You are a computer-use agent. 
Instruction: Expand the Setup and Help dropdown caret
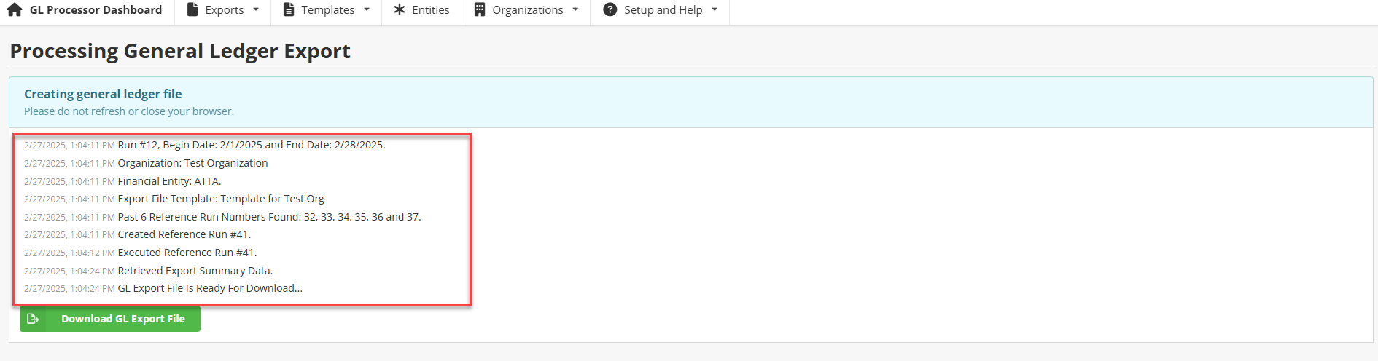[x=715, y=10]
